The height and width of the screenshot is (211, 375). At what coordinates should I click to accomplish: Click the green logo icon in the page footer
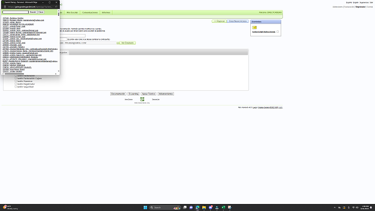[x=142, y=99]
